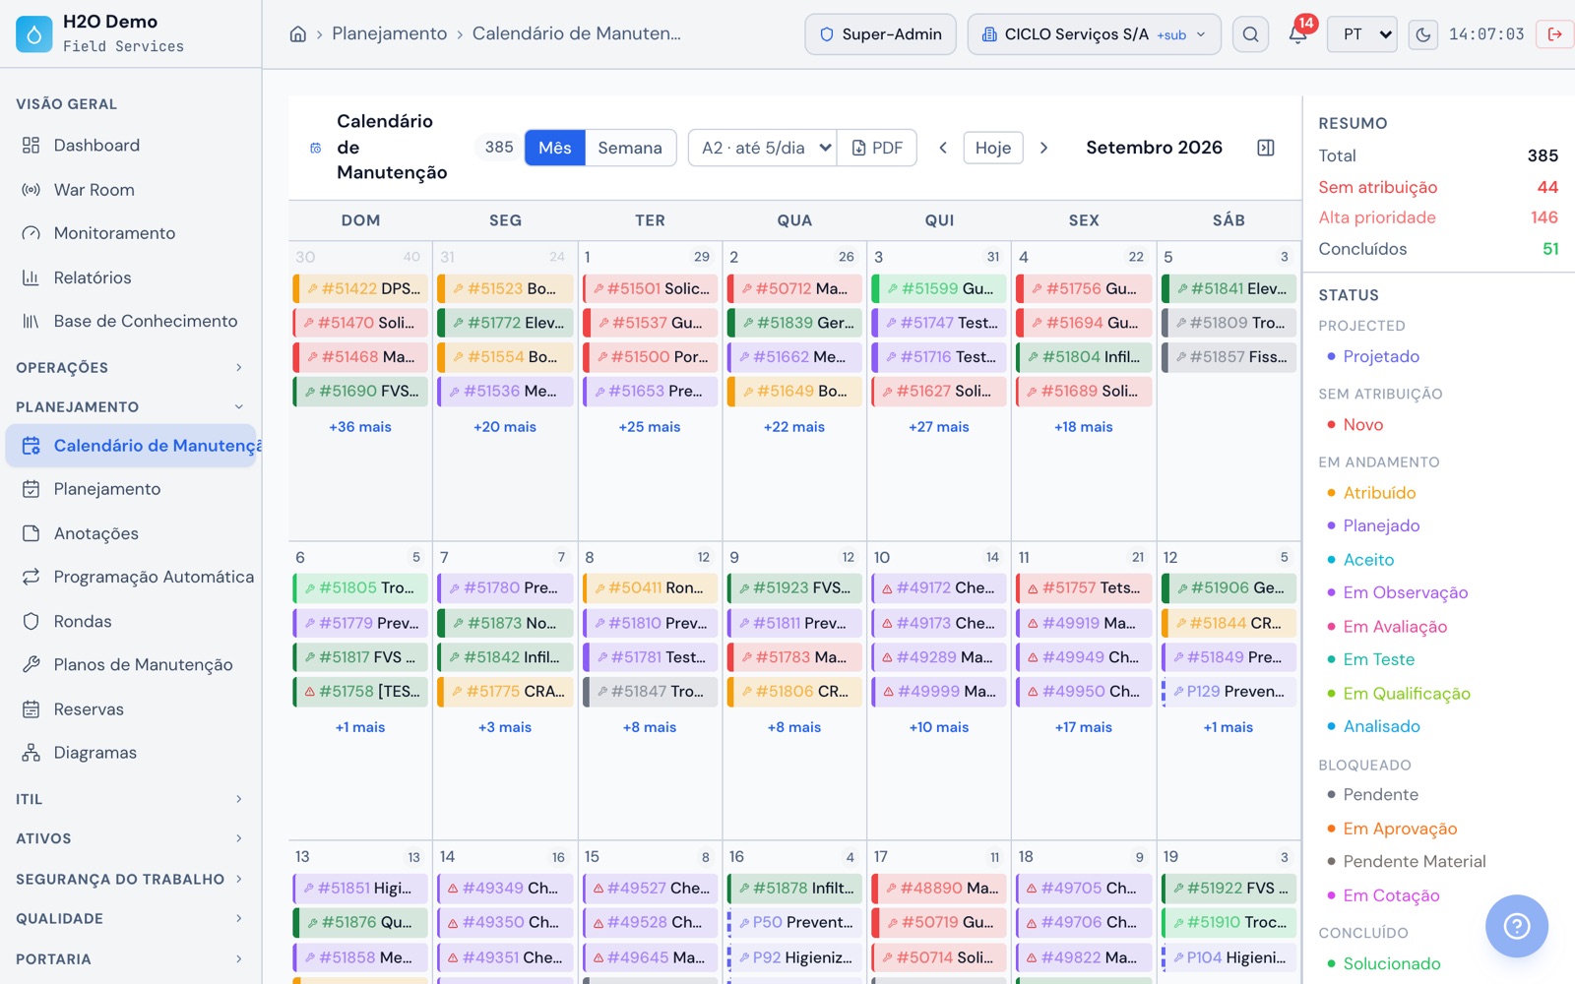
Task: Open Rondas in sidebar
Action: coord(130,621)
